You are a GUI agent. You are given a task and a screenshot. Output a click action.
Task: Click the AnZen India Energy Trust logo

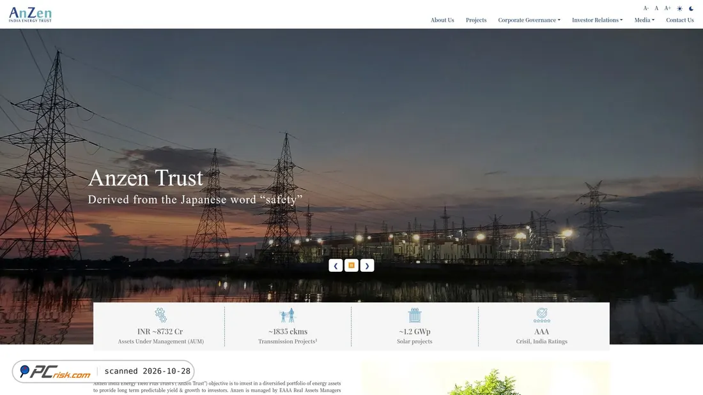point(30,14)
